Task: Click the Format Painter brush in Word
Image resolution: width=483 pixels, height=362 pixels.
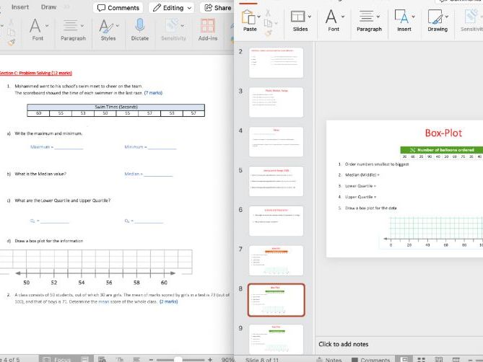Action: pyautogui.click(x=12, y=43)
